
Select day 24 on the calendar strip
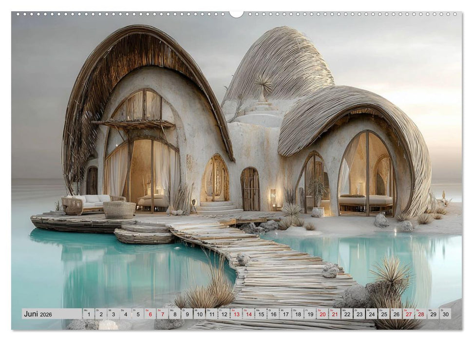tap(371, 314)
